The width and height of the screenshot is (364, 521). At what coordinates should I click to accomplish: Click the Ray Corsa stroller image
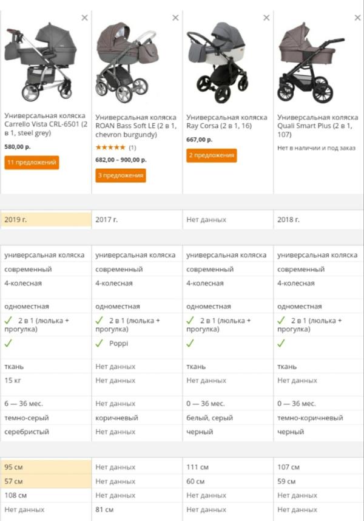coord(218,62)
